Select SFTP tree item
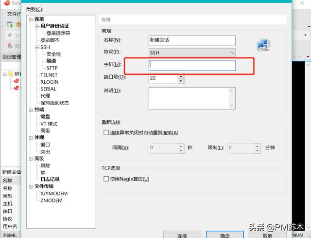 (x=52, y=68)
